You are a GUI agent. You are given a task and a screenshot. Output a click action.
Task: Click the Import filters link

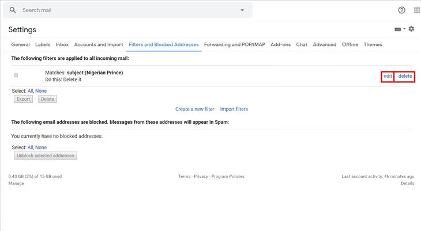coord(234,109)
